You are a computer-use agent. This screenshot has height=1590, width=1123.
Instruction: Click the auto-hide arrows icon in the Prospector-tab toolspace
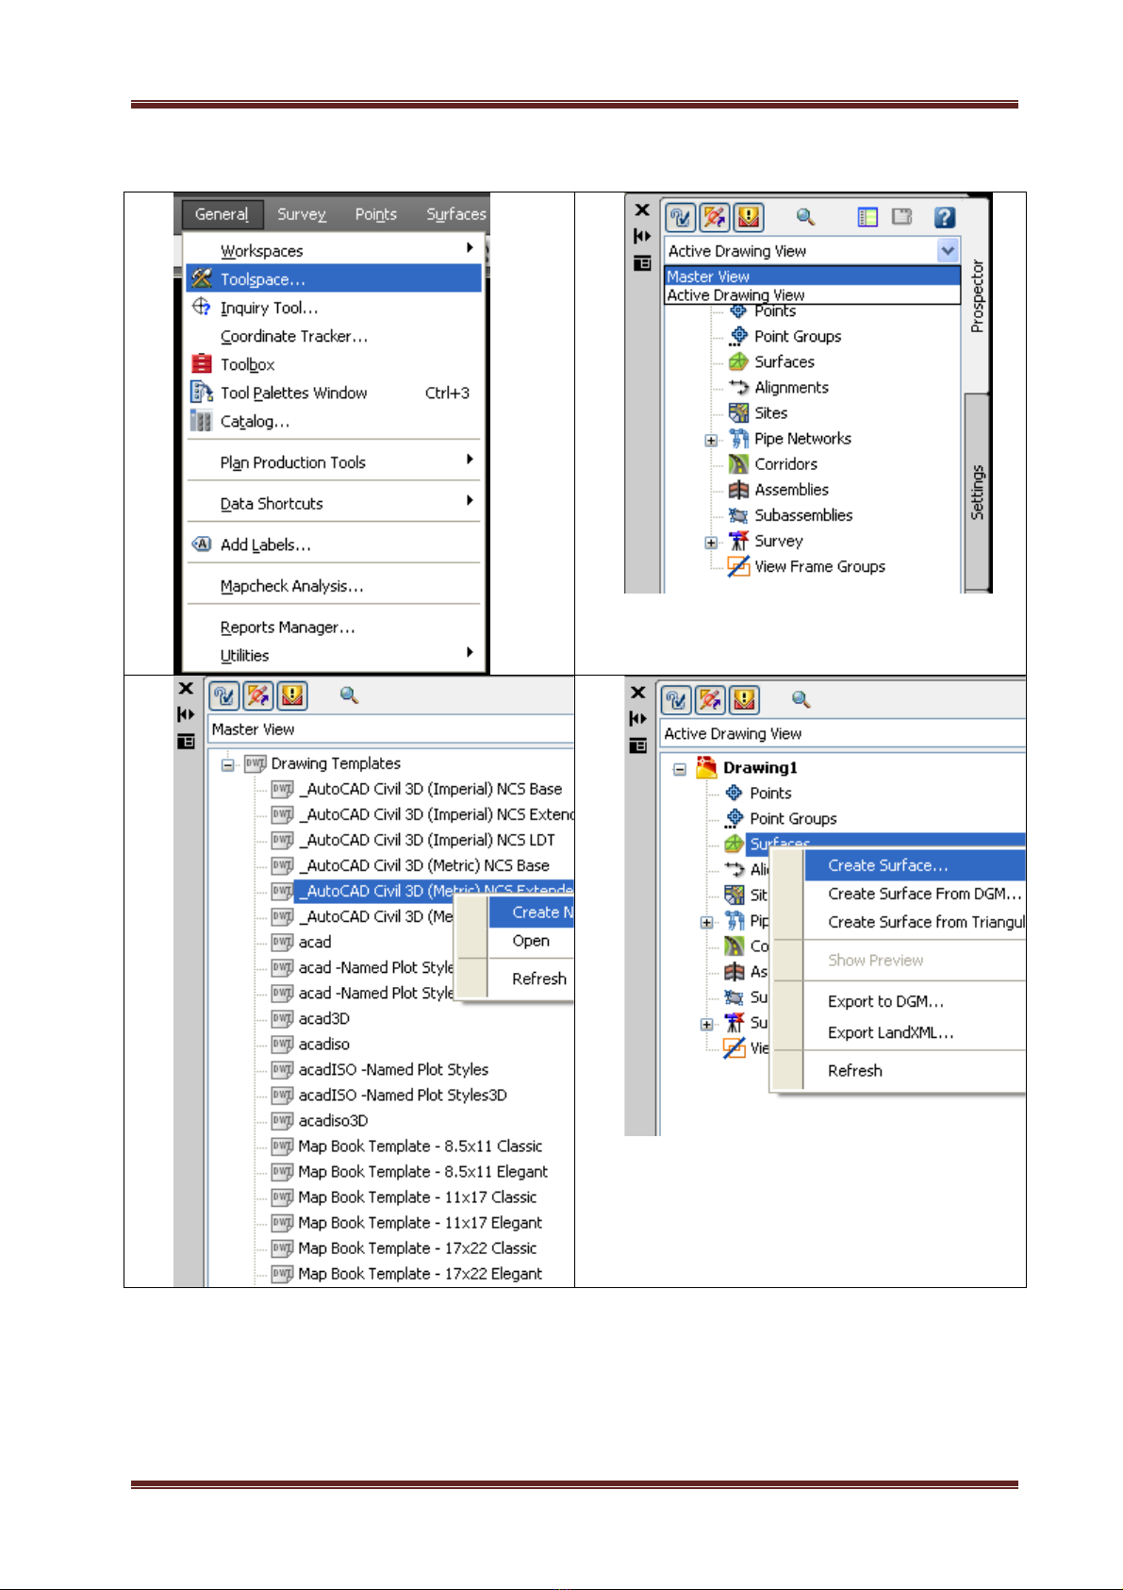[642, 236]
